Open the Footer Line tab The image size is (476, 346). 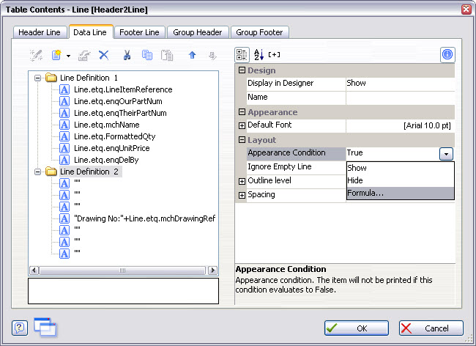point(139,32)
